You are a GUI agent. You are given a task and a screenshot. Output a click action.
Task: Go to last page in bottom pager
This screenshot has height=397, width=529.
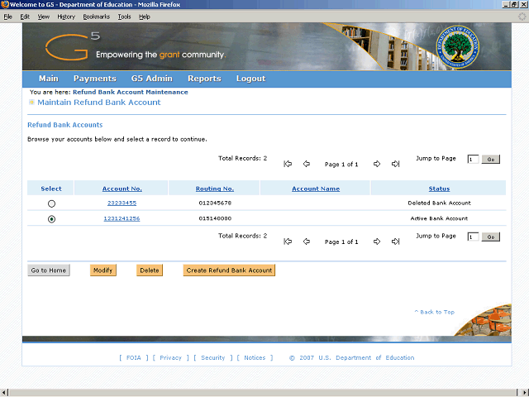(395, 242)
